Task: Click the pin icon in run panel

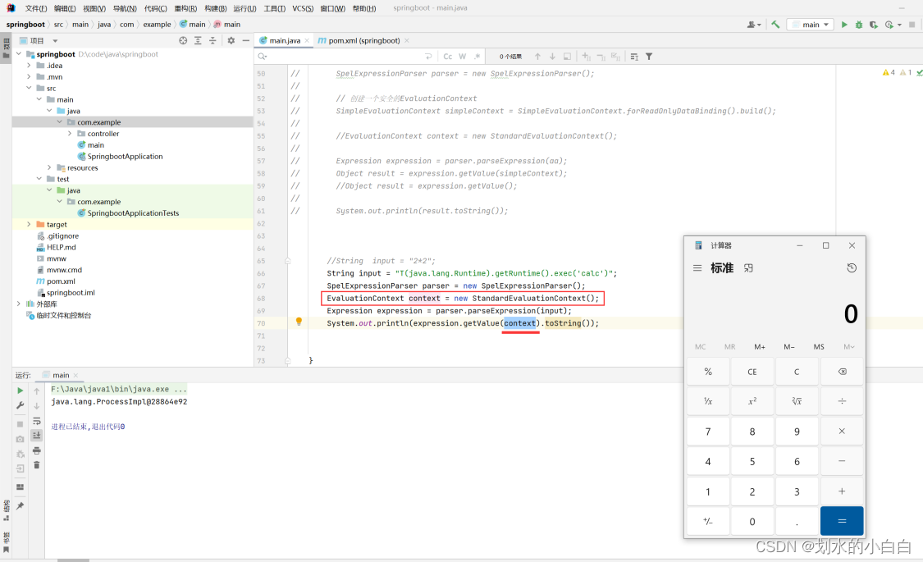Action: (20, 505)
